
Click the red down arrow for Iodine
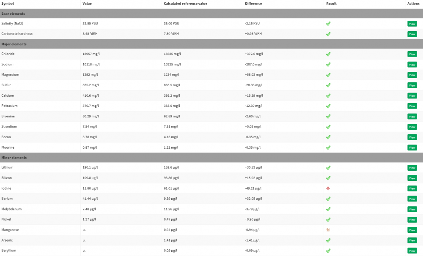328,188
